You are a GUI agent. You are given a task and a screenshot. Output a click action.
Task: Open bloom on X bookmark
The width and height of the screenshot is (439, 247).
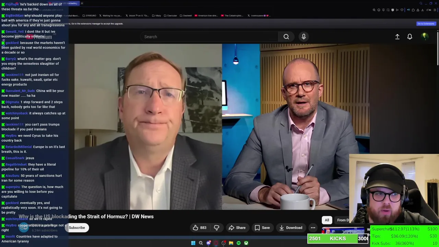pos(137,15)
